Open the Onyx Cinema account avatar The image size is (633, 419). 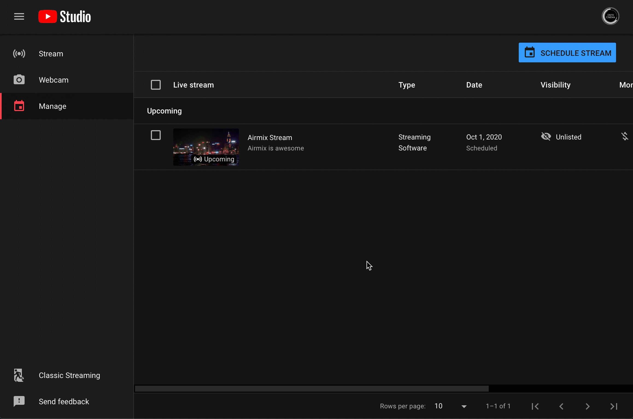click(x=610, y=16)
